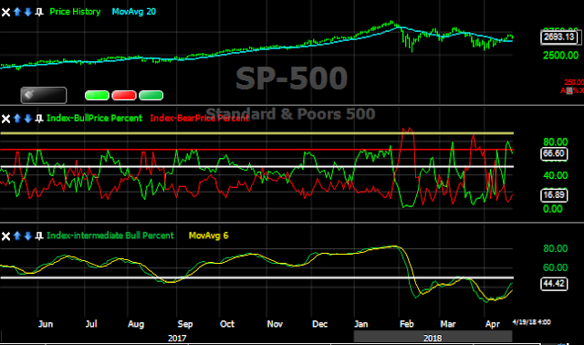Select the MovAvg 20 indicator label

[134, 12]
